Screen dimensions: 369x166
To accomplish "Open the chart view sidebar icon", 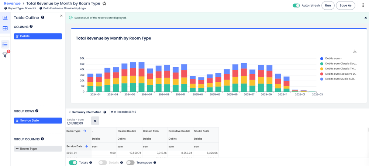I will [5, 18].
